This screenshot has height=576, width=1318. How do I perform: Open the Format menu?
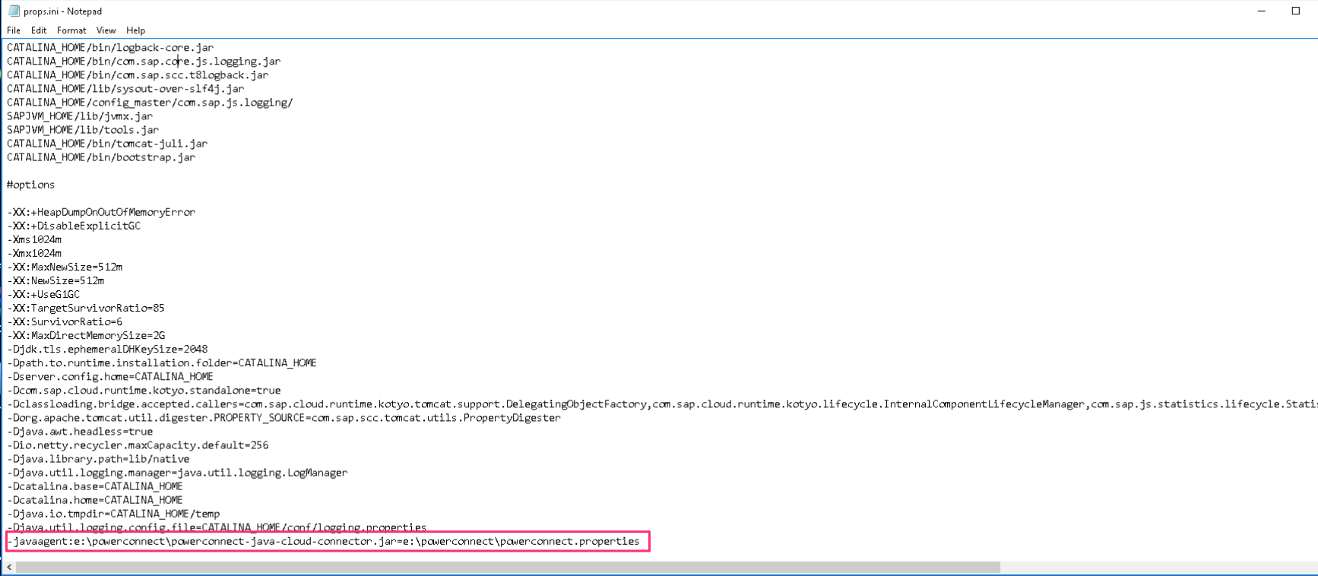click(x=71, y=30)
